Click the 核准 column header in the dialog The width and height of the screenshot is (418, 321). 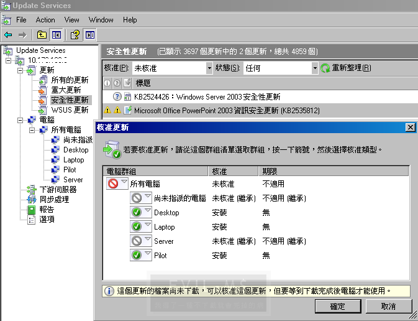[233, 171]
